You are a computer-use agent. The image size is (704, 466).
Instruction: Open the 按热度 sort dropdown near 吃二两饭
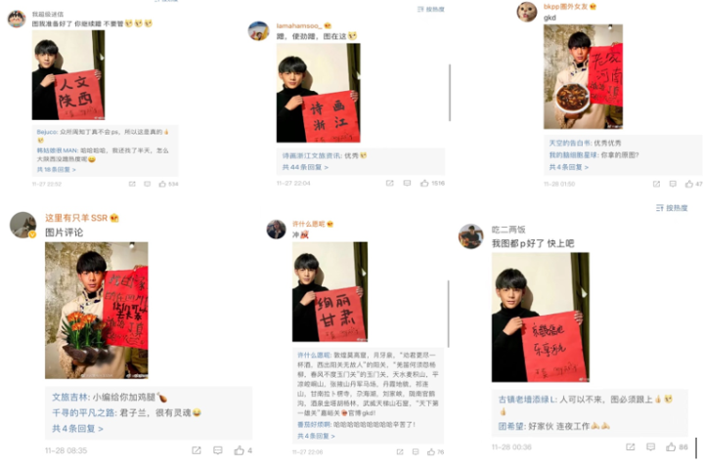click(672, 208)
